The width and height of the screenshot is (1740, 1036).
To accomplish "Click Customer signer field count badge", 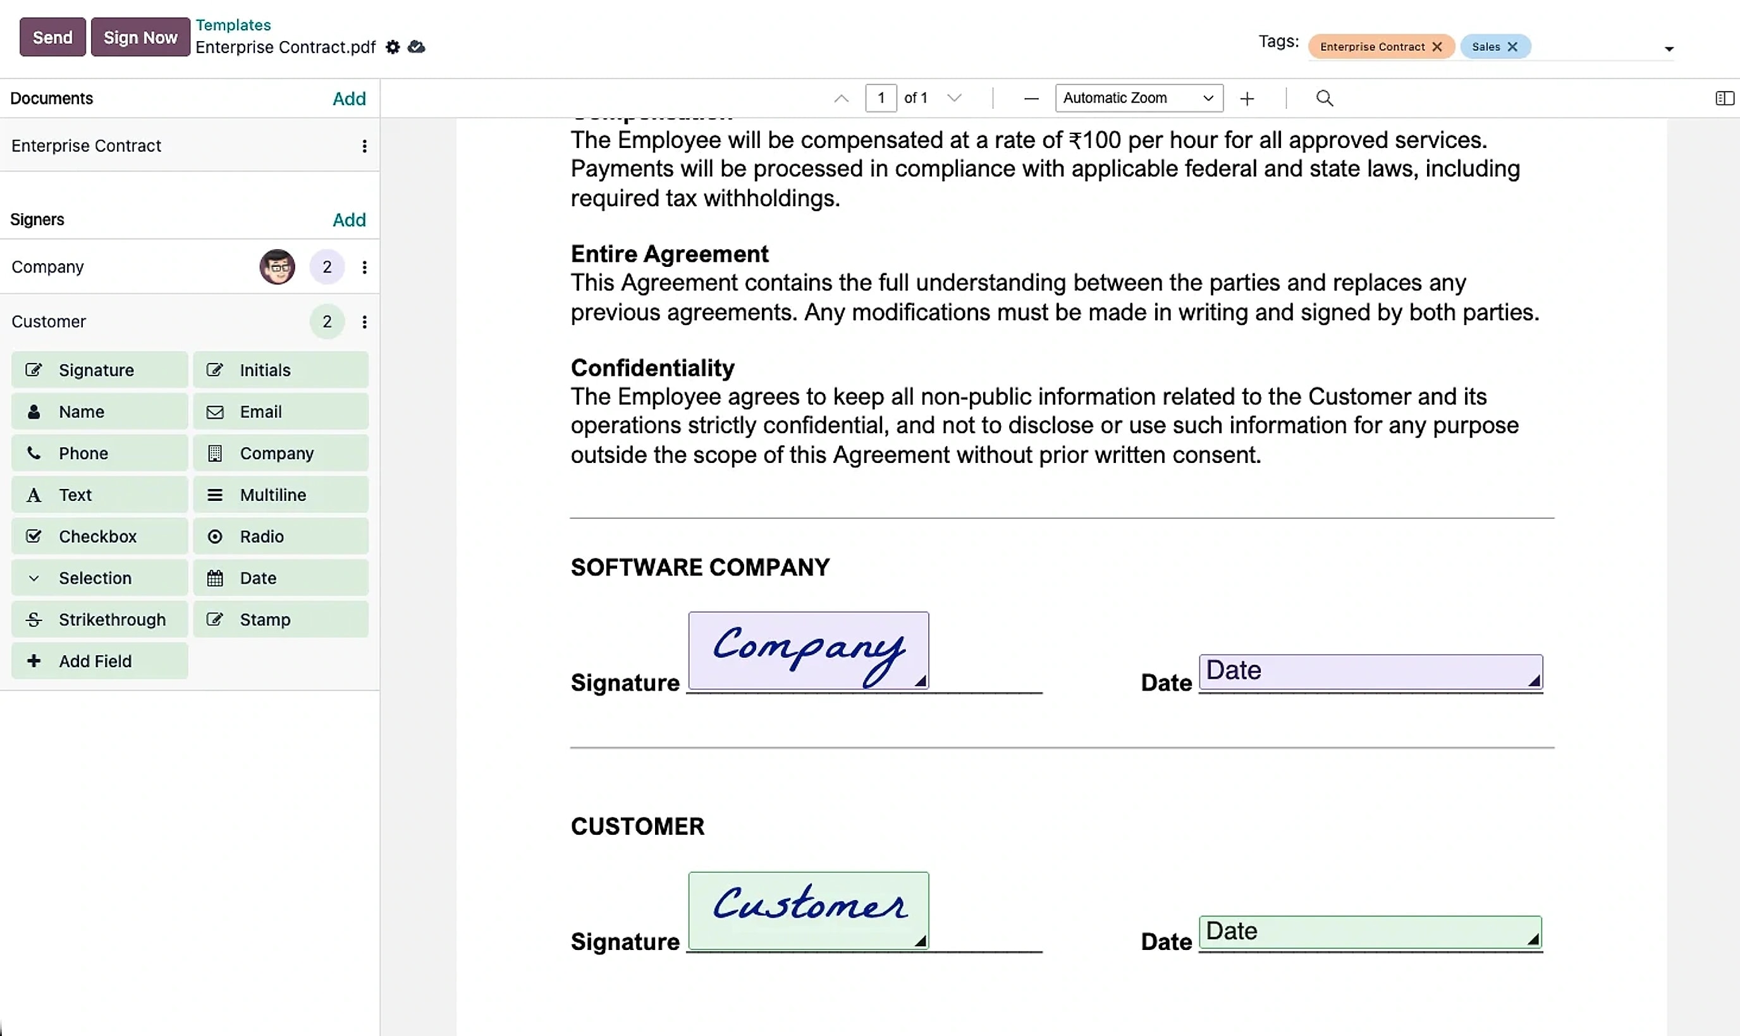I will coord(328,322).
